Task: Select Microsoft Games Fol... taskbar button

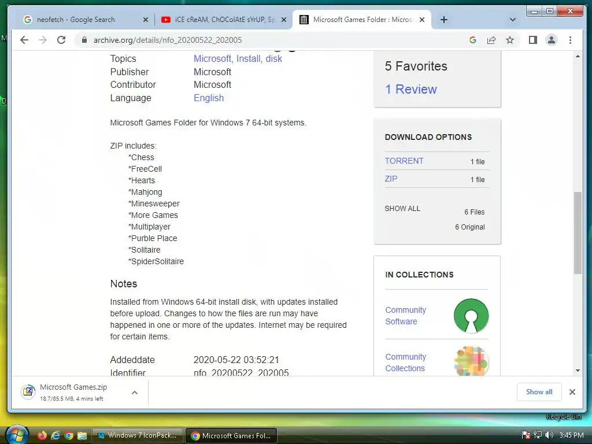Action: (x=231, y=435)
